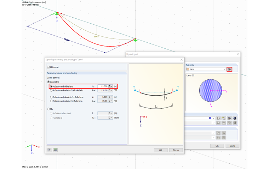This screenshot has height=169, width=269.
Task: Toggle the Aktivovat checkbox
Action: 48,67
